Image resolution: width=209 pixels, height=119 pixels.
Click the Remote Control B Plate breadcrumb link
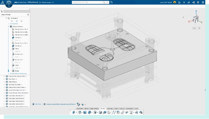point(61,104)
